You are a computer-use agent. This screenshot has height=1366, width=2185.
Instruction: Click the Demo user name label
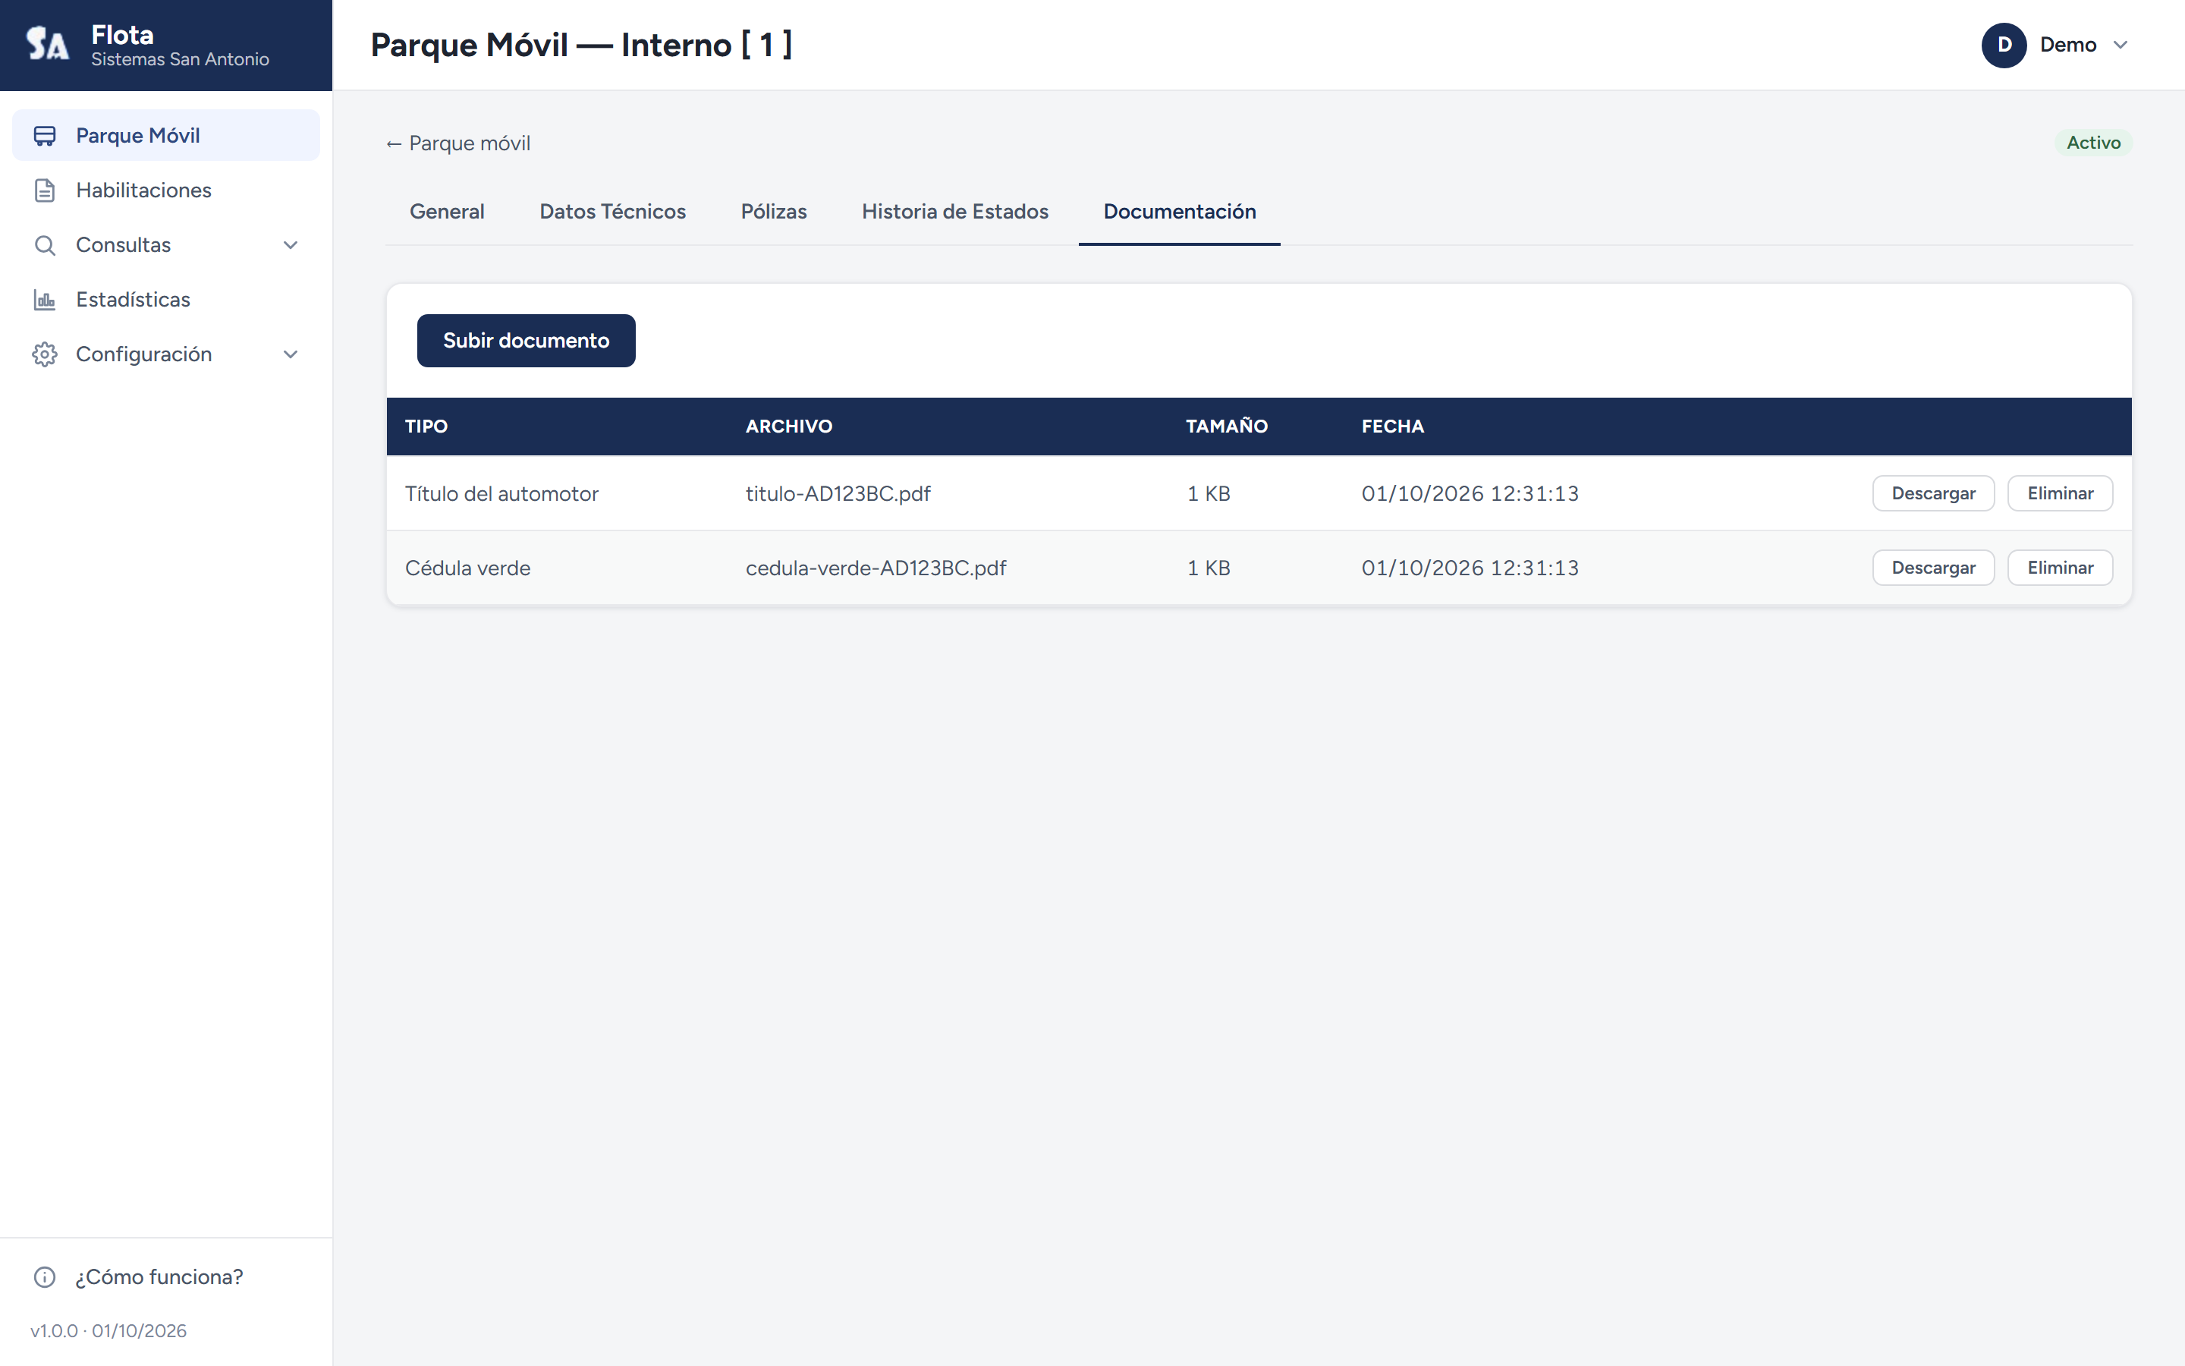pyautogui.click(x=2067, y=46)
